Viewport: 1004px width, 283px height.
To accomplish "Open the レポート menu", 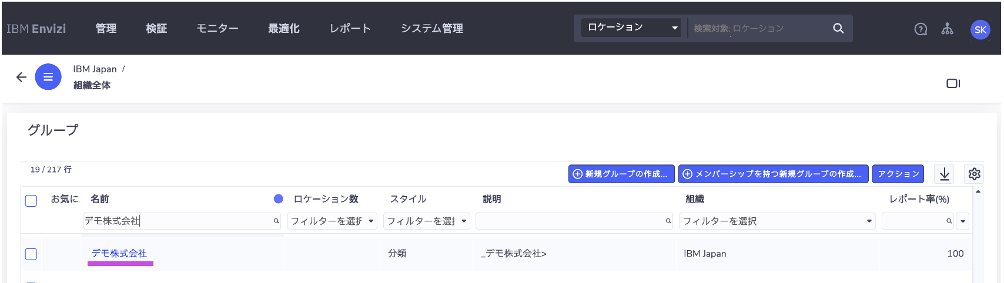I will [350, 28].
